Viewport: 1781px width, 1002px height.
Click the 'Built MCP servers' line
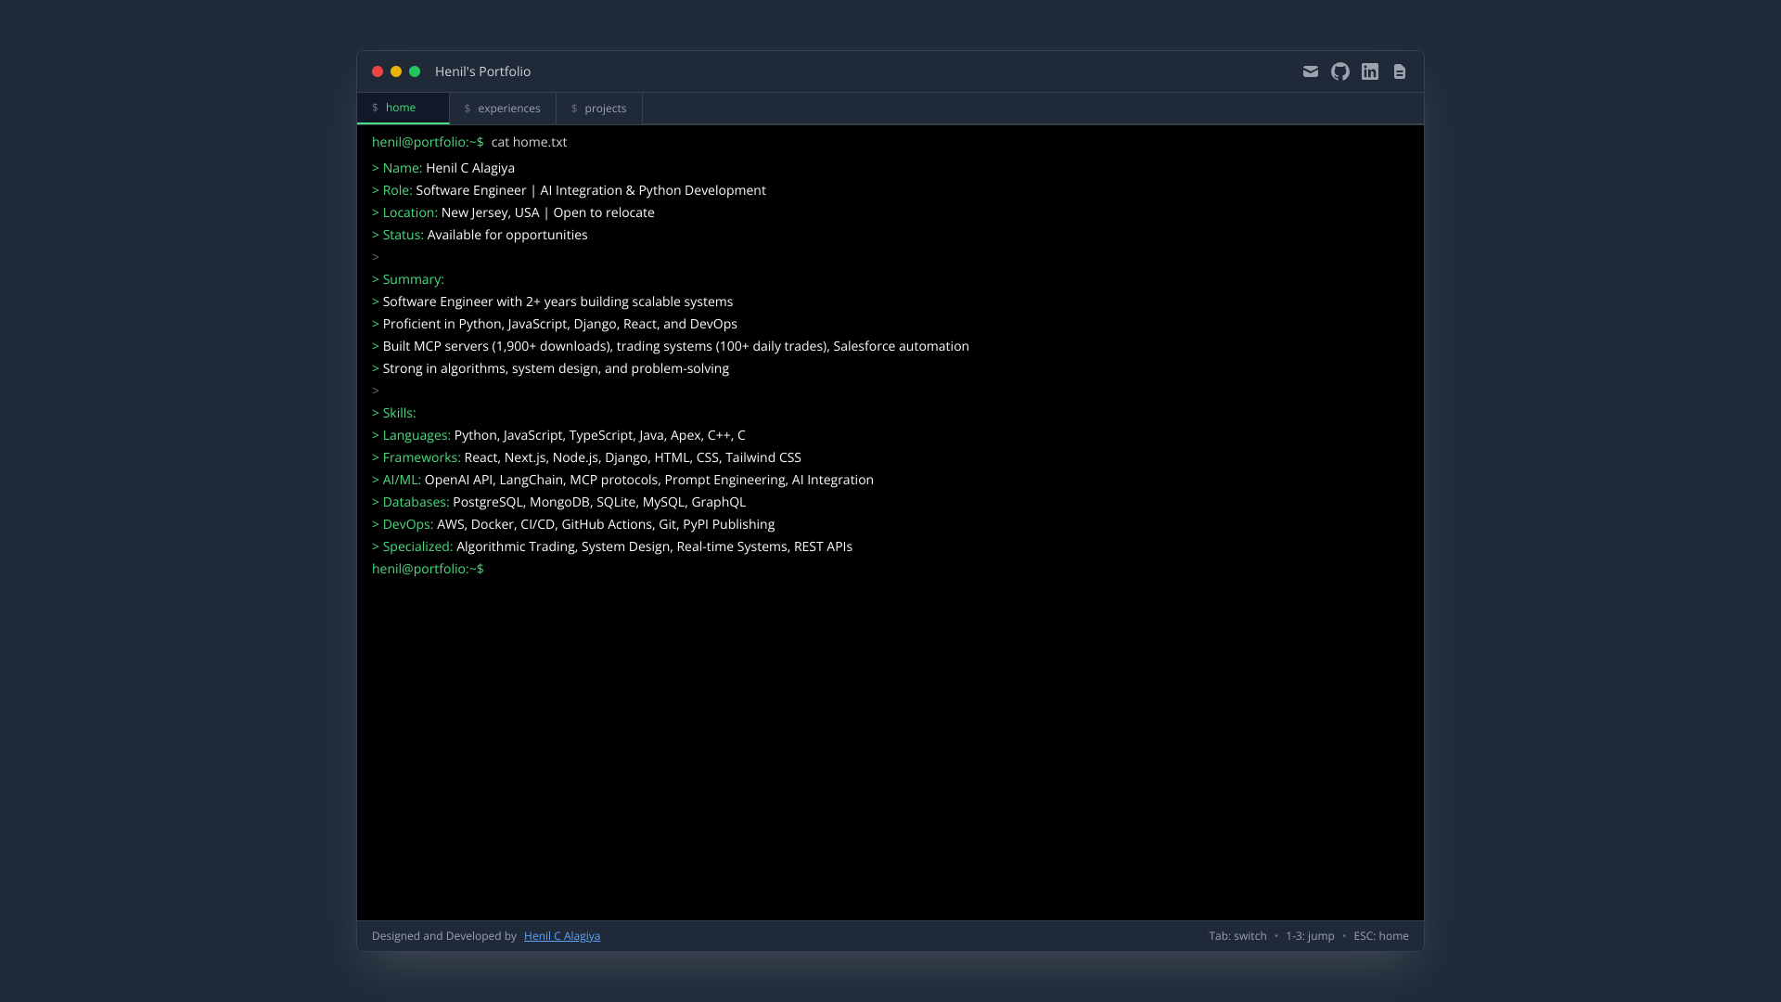tap(671, 346)
